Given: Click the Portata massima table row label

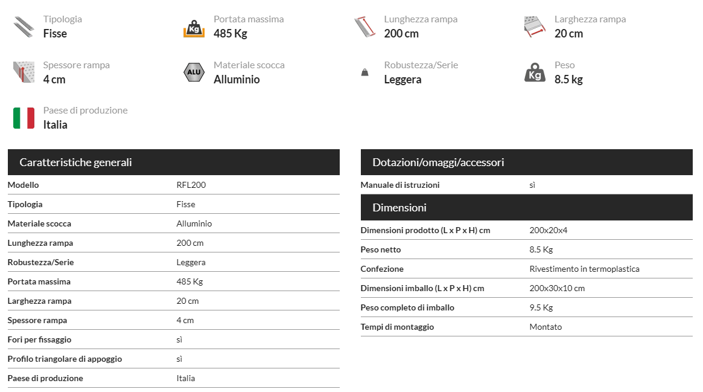Looking at the screenshot, I should pyautogui.click(x=39, y=281).
